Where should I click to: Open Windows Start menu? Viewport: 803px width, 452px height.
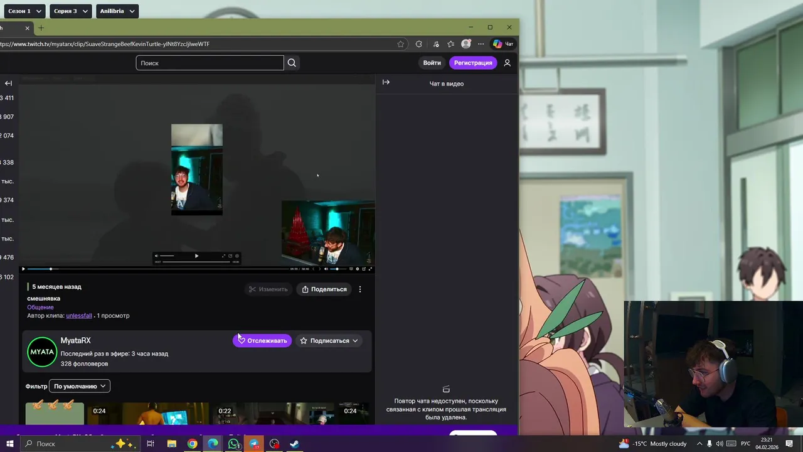(x=9, y=444)
